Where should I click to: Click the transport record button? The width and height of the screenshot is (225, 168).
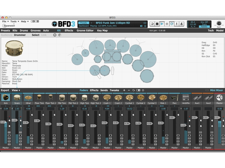tap(167, 24)
